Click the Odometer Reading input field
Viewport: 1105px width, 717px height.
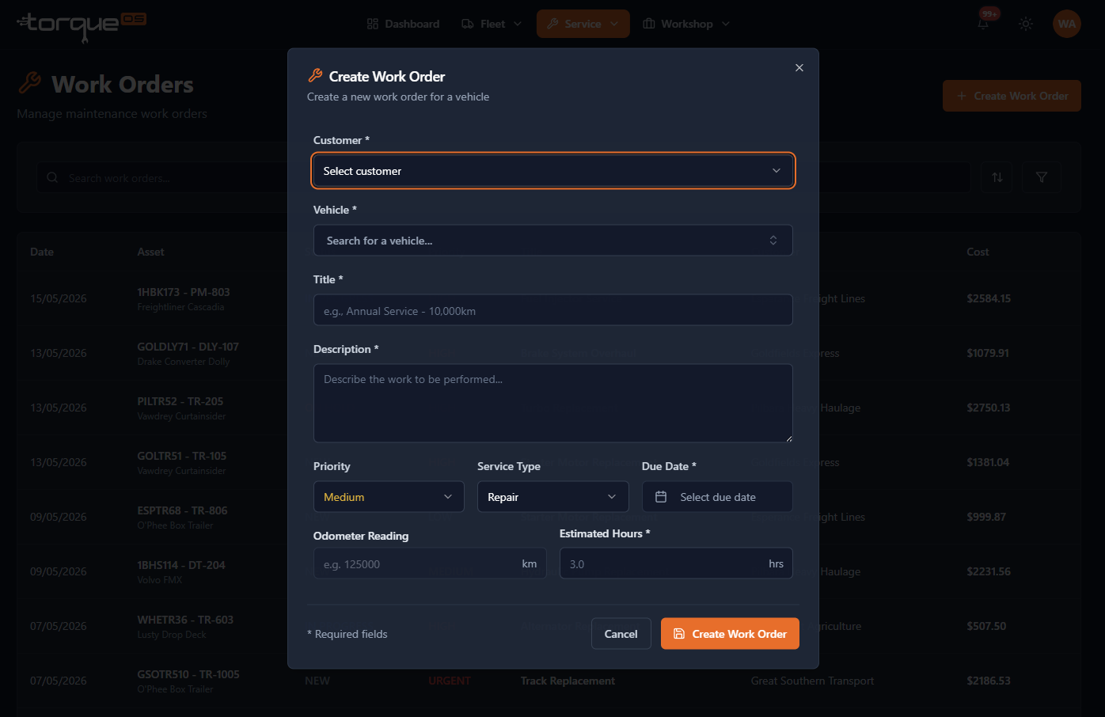click(430, 563)
